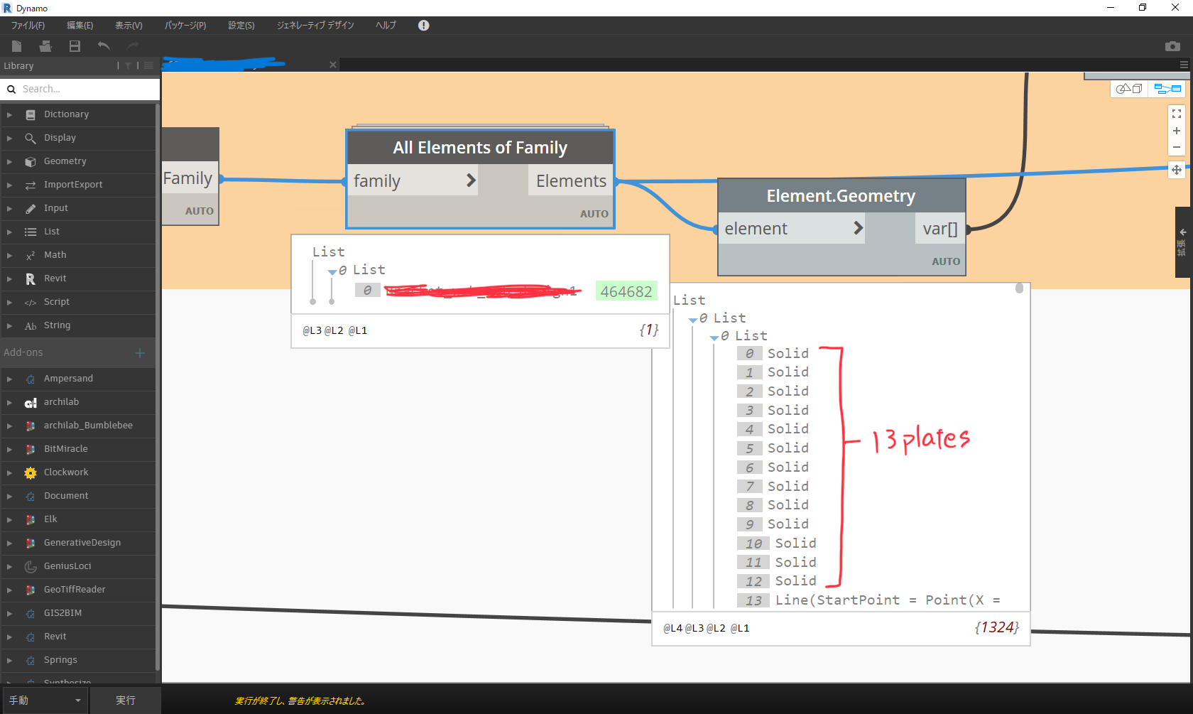
Task: Click the zoom in plus icon
Action: click(1177, 131)
